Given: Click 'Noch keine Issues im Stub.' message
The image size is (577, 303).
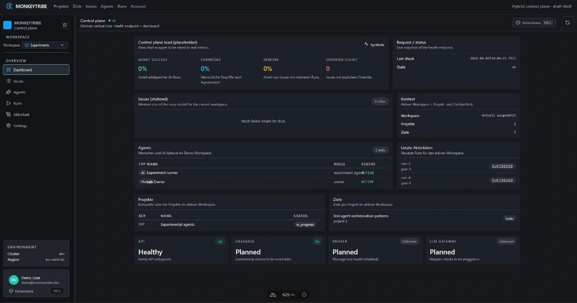Looking at the screenshot, I should click(x=263, y=121).
